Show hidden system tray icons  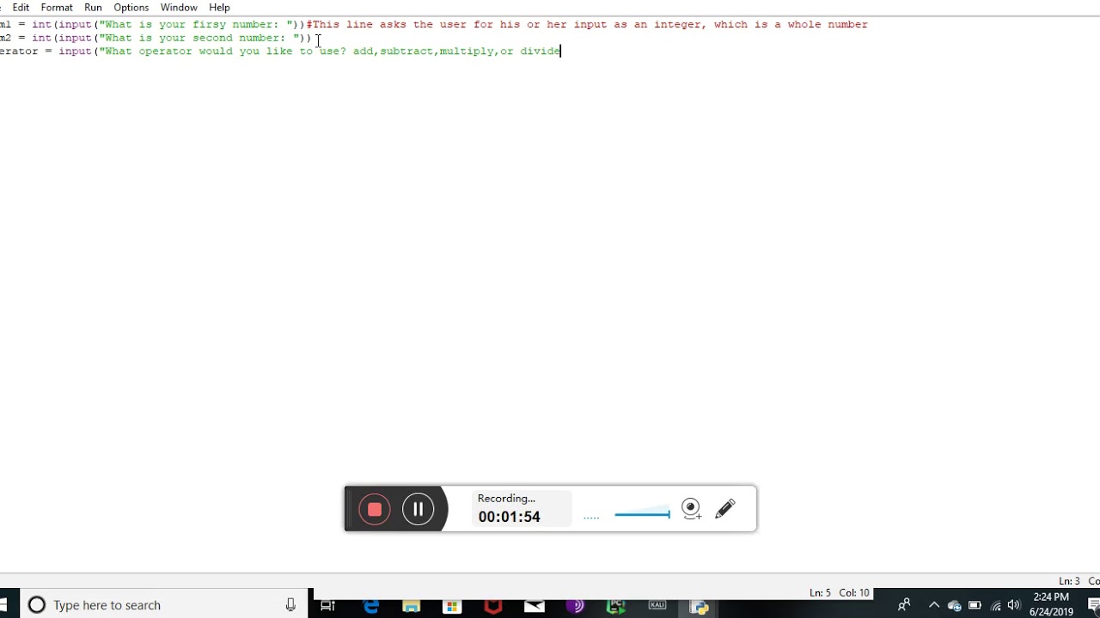[934, 605]
